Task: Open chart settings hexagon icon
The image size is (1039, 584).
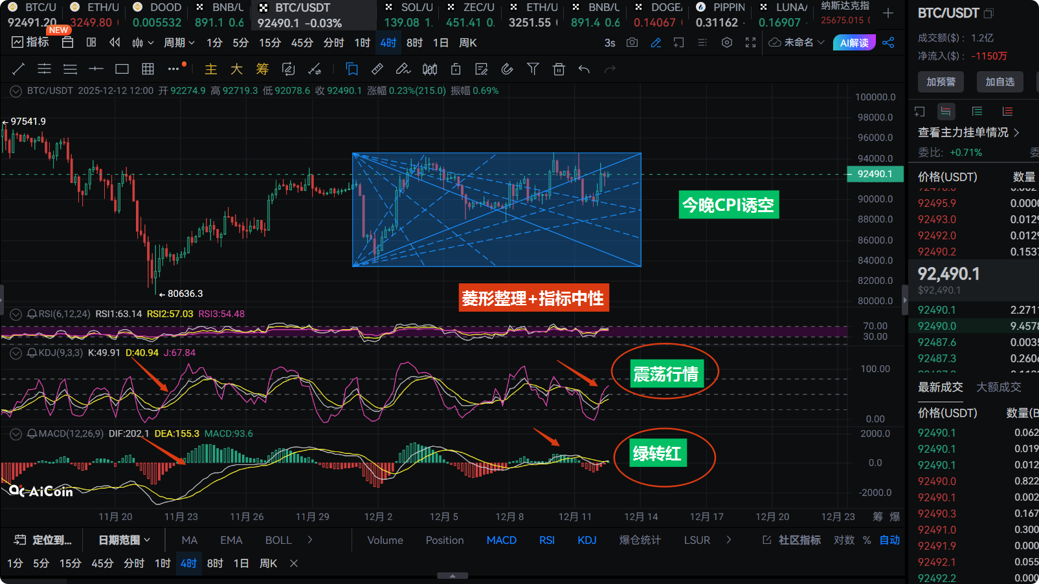Action: tap(727, 43)
